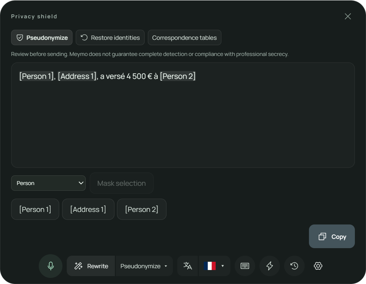366x284 pixels.
Task: Click the Rewrite button
Action: click(91, 266)
